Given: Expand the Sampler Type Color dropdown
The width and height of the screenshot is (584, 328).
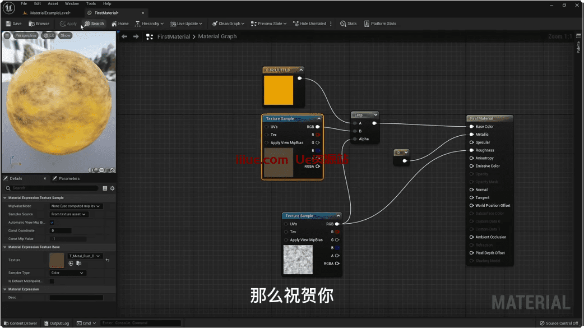Looking at the screenshot, I should (67, 273).
